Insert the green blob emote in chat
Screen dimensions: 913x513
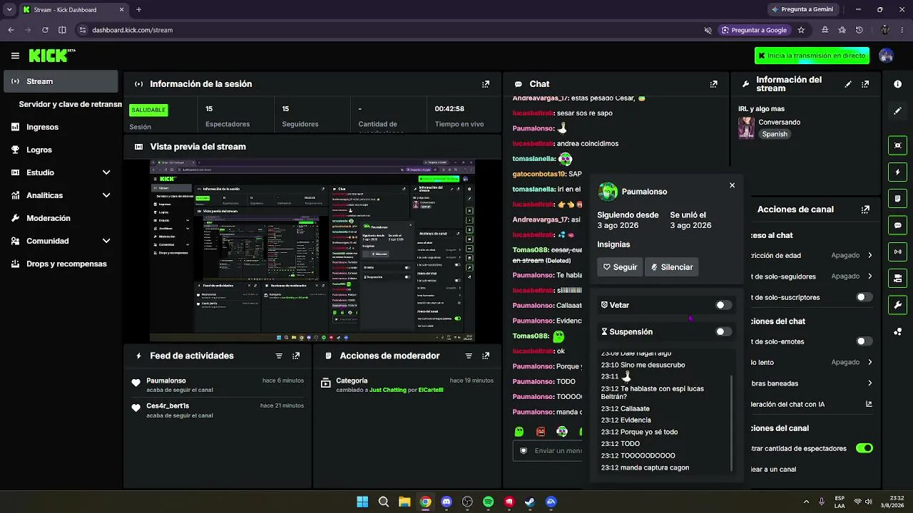pos(519,431)
